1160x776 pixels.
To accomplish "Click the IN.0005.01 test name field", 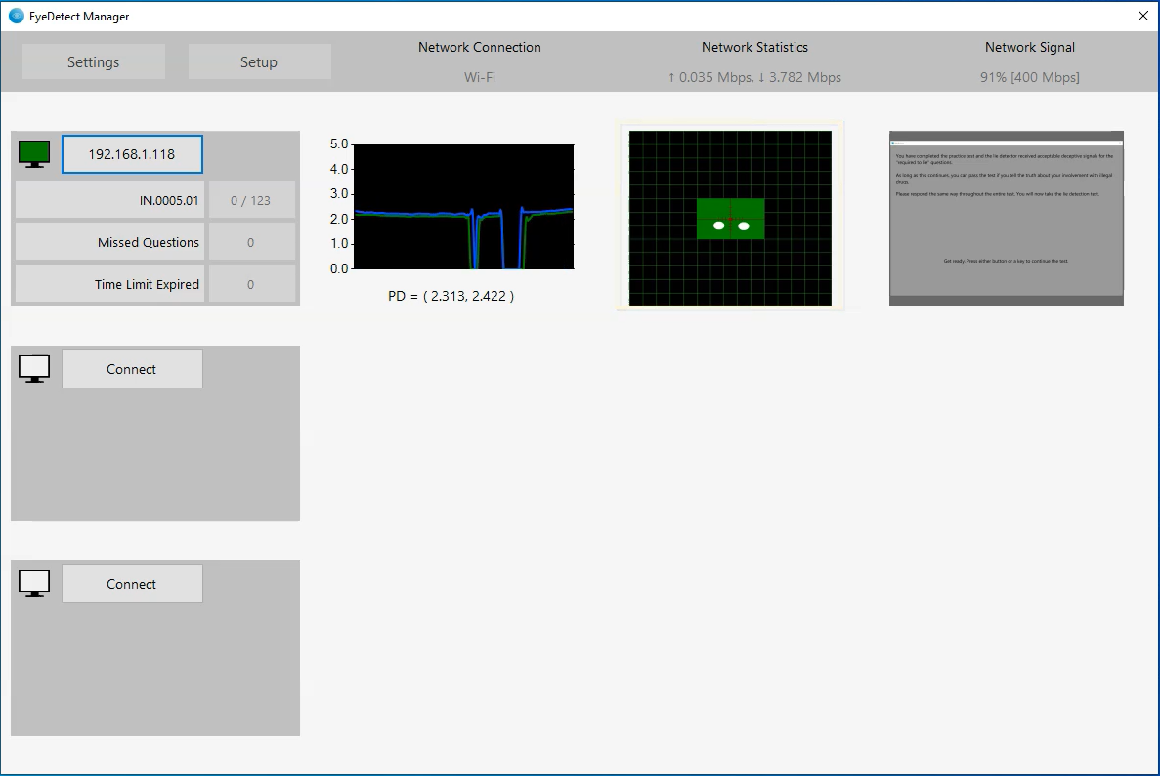I will click(x=109, y=200).
